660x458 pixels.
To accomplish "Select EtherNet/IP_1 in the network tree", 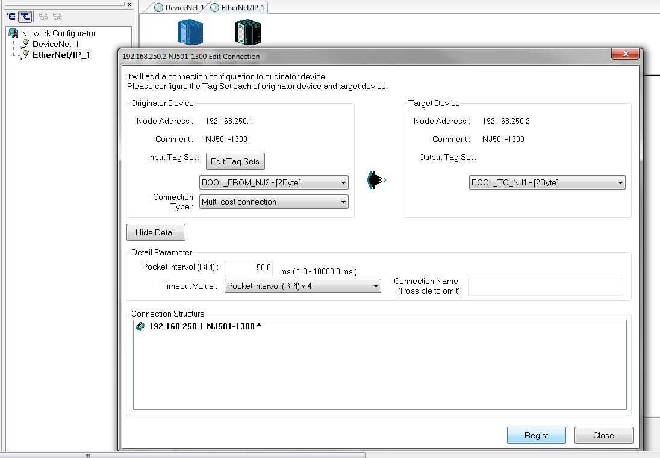I will tap(61, 55).
